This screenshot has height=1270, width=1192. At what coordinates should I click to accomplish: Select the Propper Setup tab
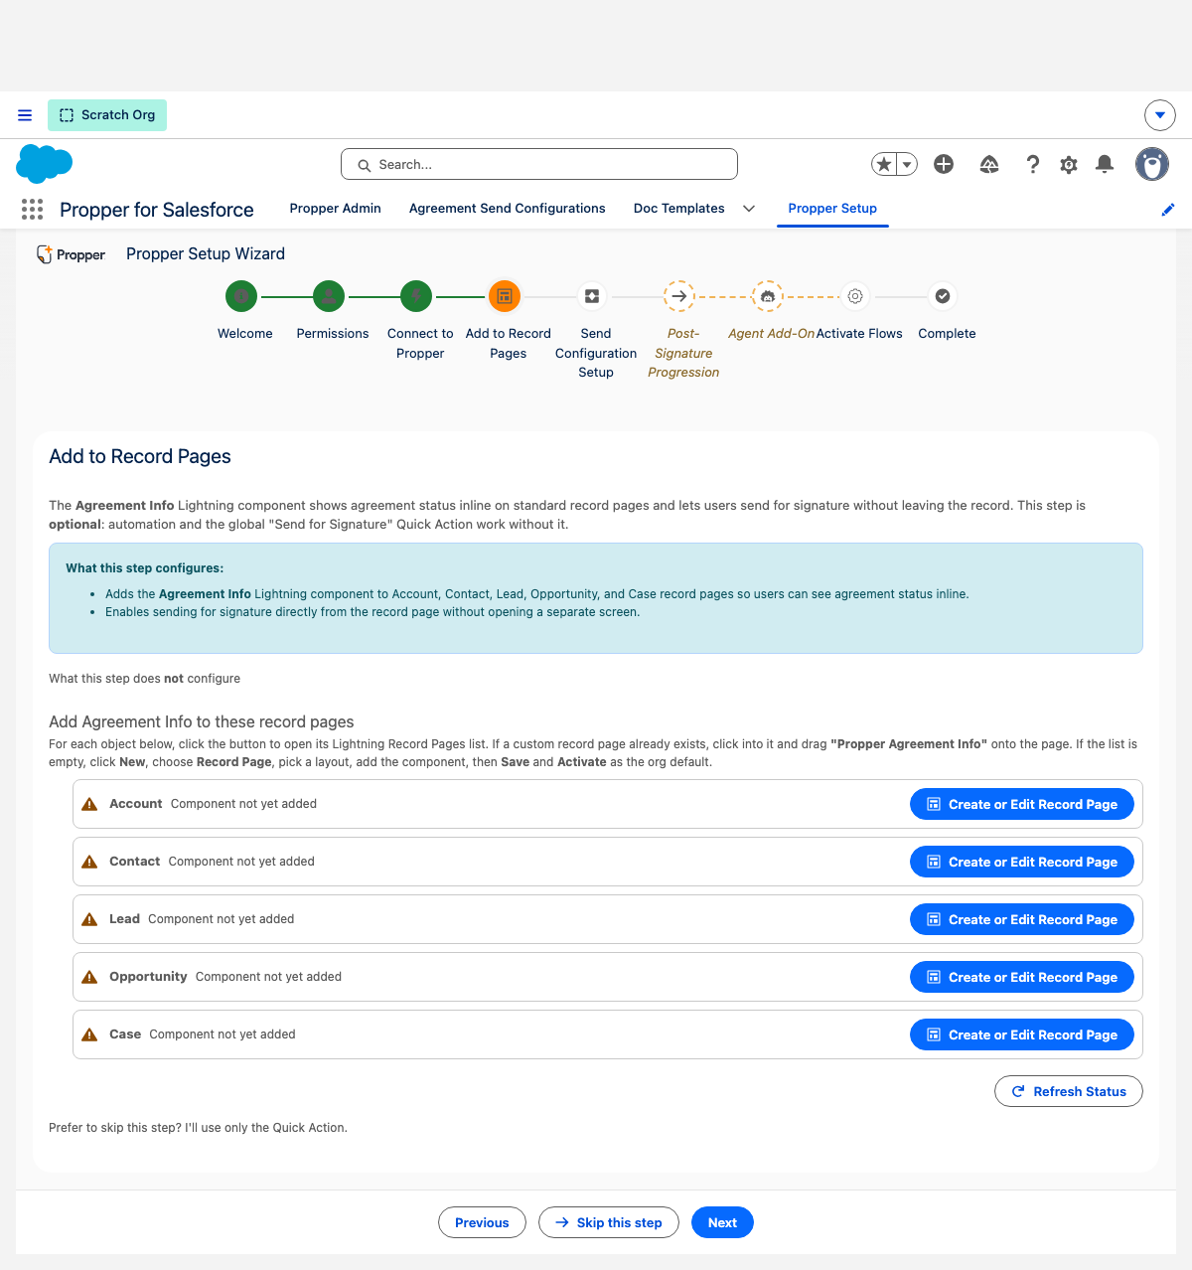[x=832, y=209]
